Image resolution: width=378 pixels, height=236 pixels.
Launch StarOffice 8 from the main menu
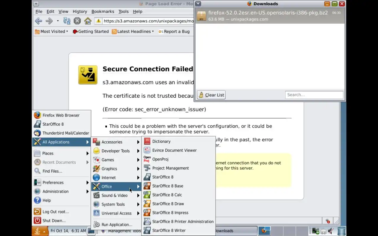coord(61,124)
